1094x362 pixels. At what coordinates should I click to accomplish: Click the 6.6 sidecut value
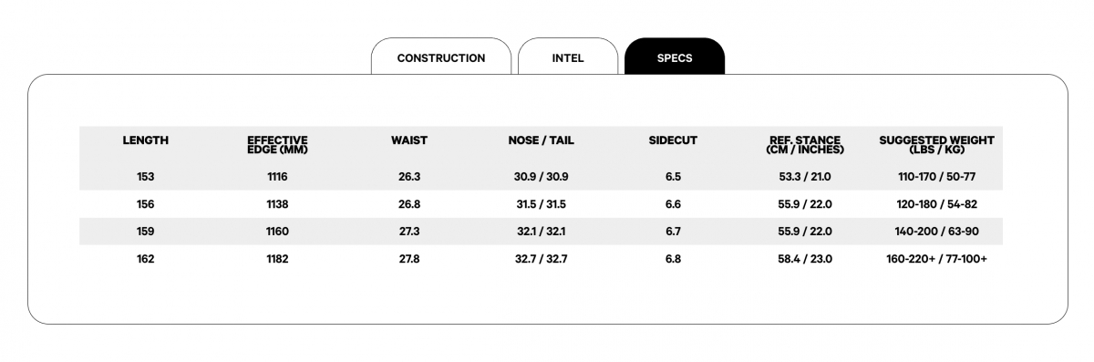tap(673, 204)
